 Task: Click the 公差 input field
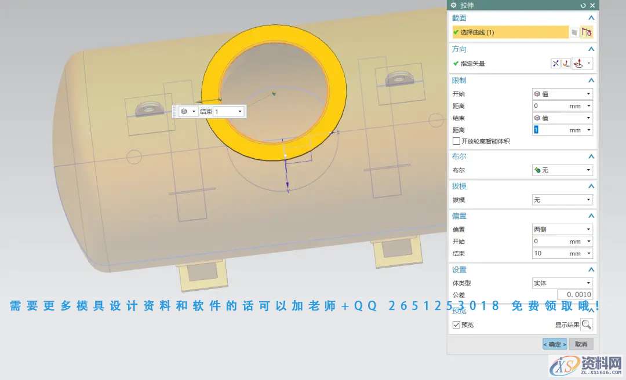[574, 295]
